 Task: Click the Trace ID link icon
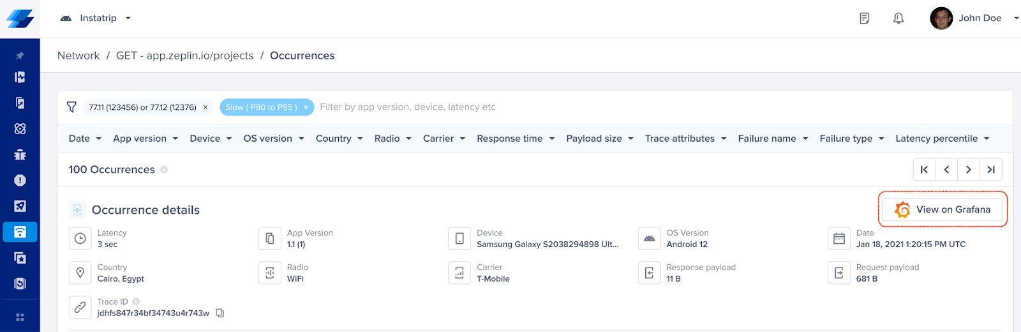(x=80, y=307)
